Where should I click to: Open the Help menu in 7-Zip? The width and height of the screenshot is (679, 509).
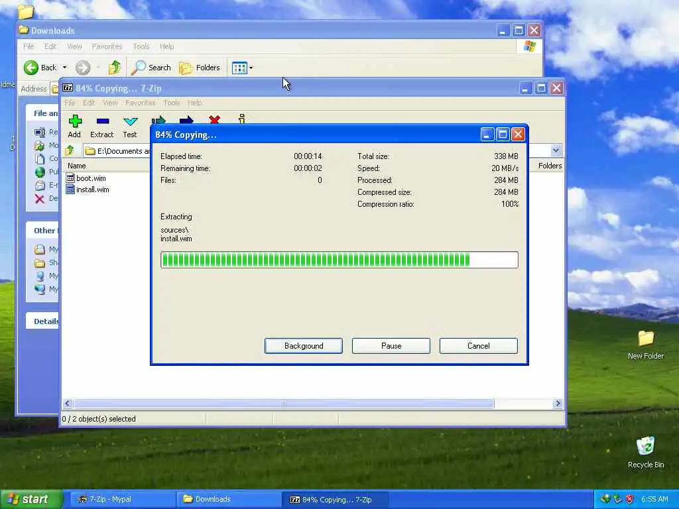point(194,103)
